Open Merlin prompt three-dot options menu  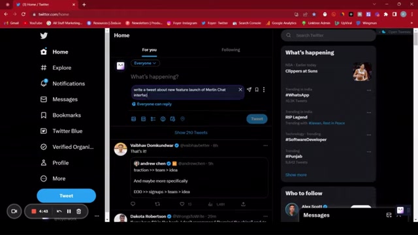(264, 90)
